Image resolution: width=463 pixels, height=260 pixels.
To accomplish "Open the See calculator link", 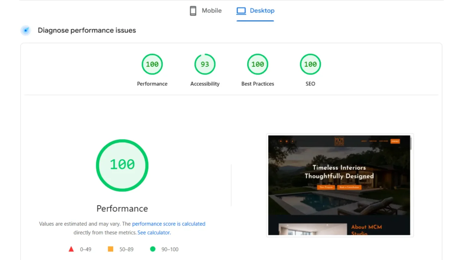I will click(154, 233).
